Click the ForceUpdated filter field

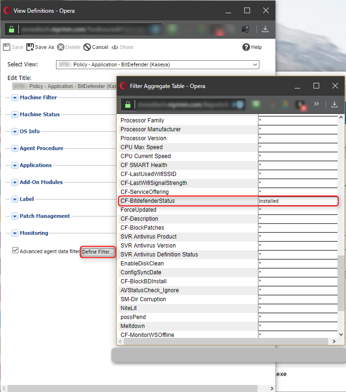click(x=298, y=210)
